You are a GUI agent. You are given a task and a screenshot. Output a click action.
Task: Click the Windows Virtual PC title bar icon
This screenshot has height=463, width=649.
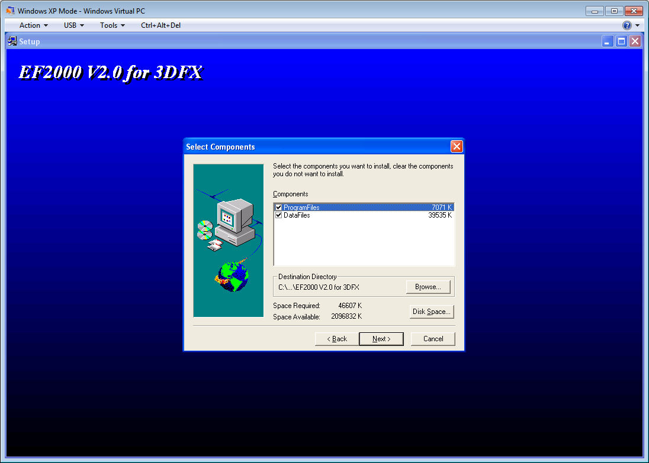(10, 11)
